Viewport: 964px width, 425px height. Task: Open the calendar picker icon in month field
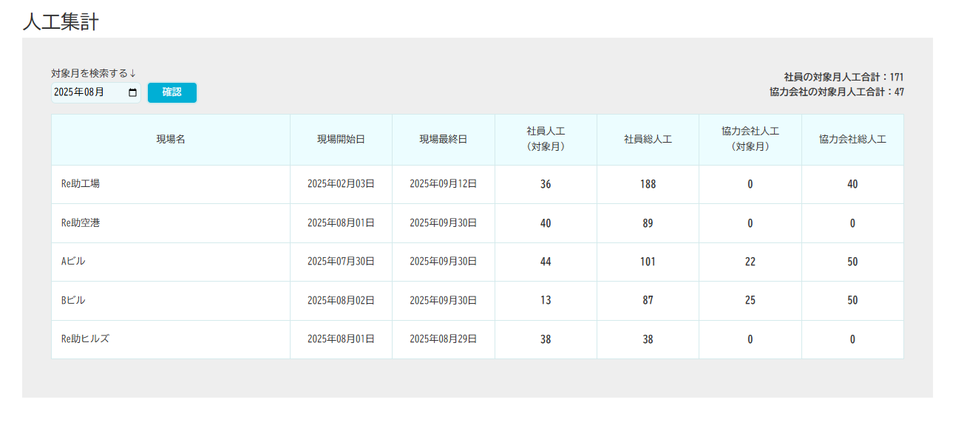[133, 92]
